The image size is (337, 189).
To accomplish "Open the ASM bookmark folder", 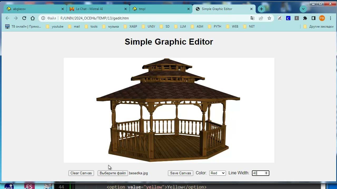I will 197,27.
